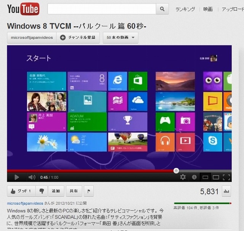Click the People photo collage tile
This screenshot has width=244, height=231.
[x=47, y=101]
